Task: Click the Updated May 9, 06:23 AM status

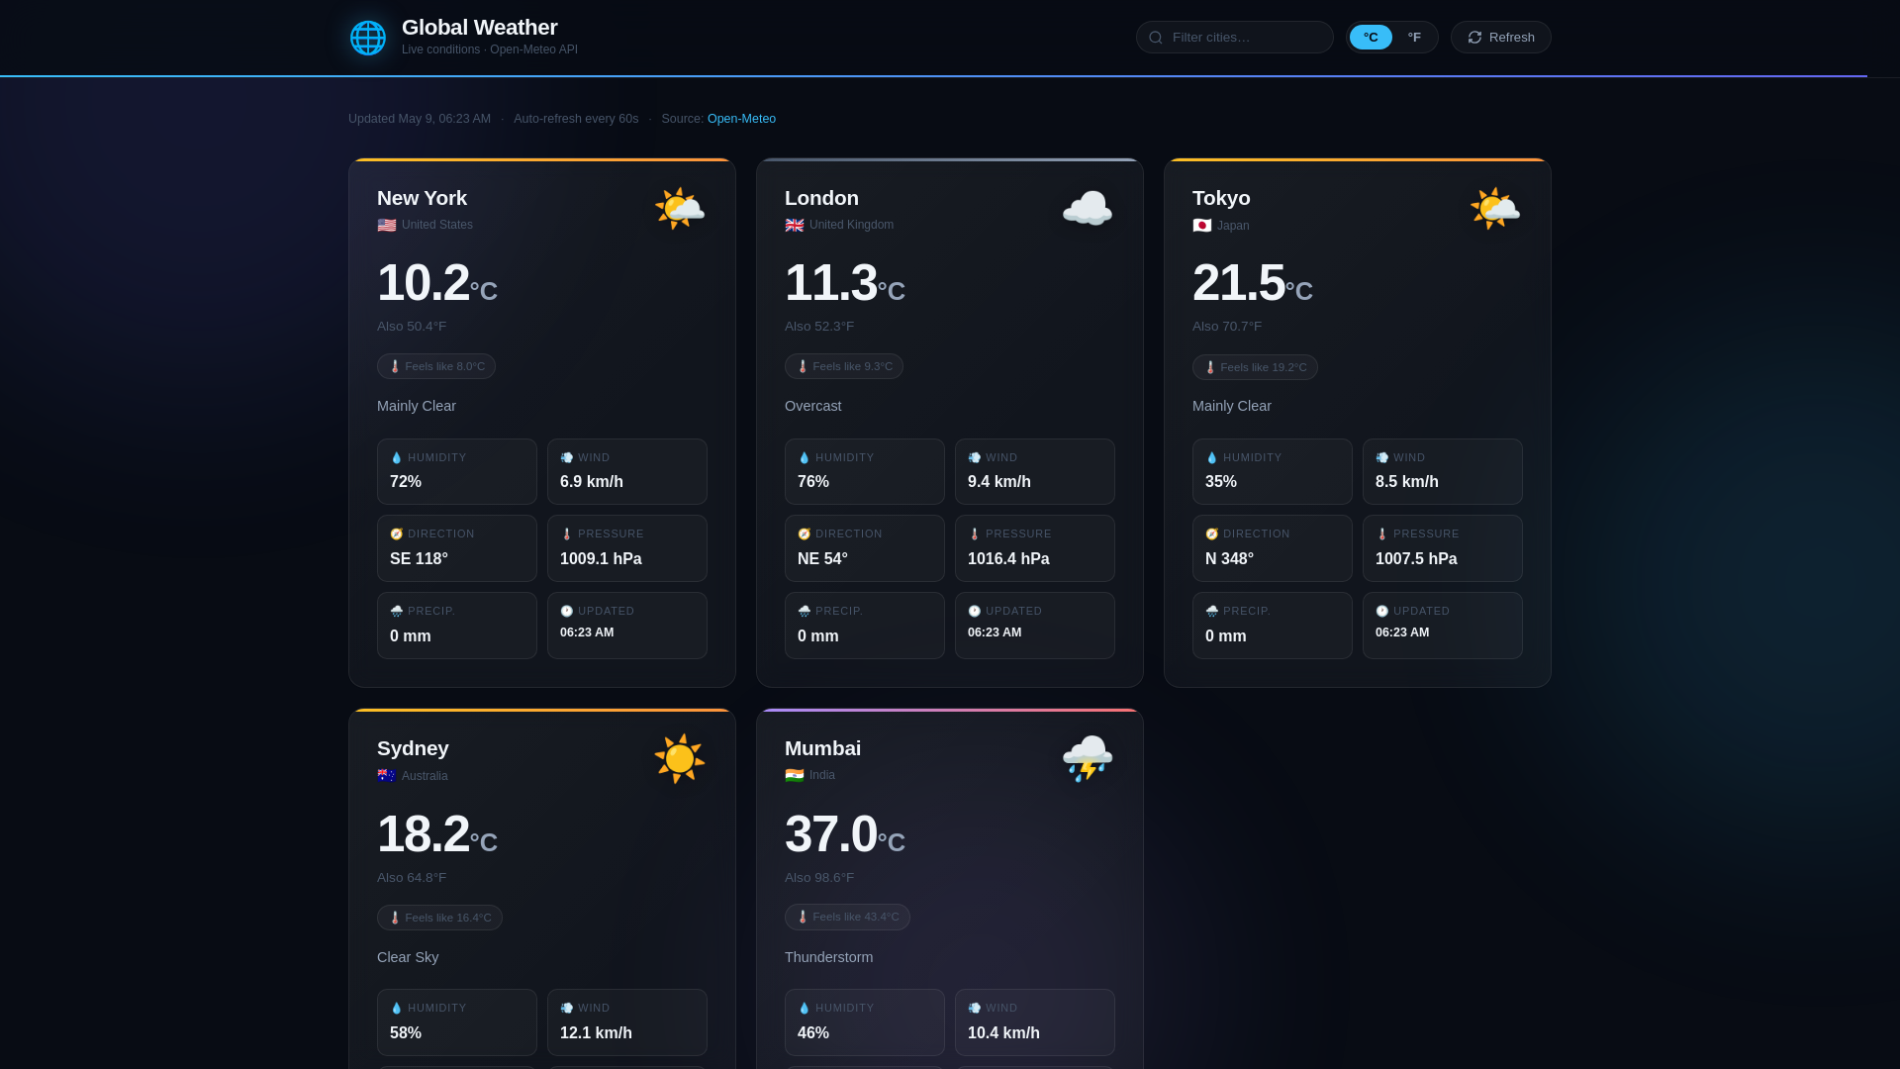Action: [420, 119]
